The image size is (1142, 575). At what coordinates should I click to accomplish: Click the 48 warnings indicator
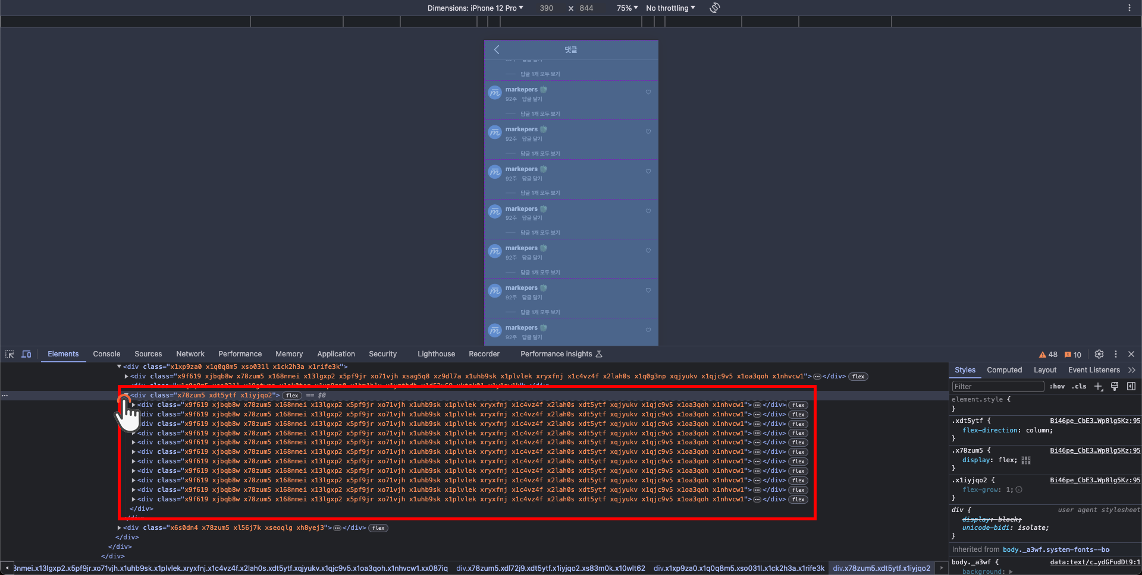[1048, 355]
